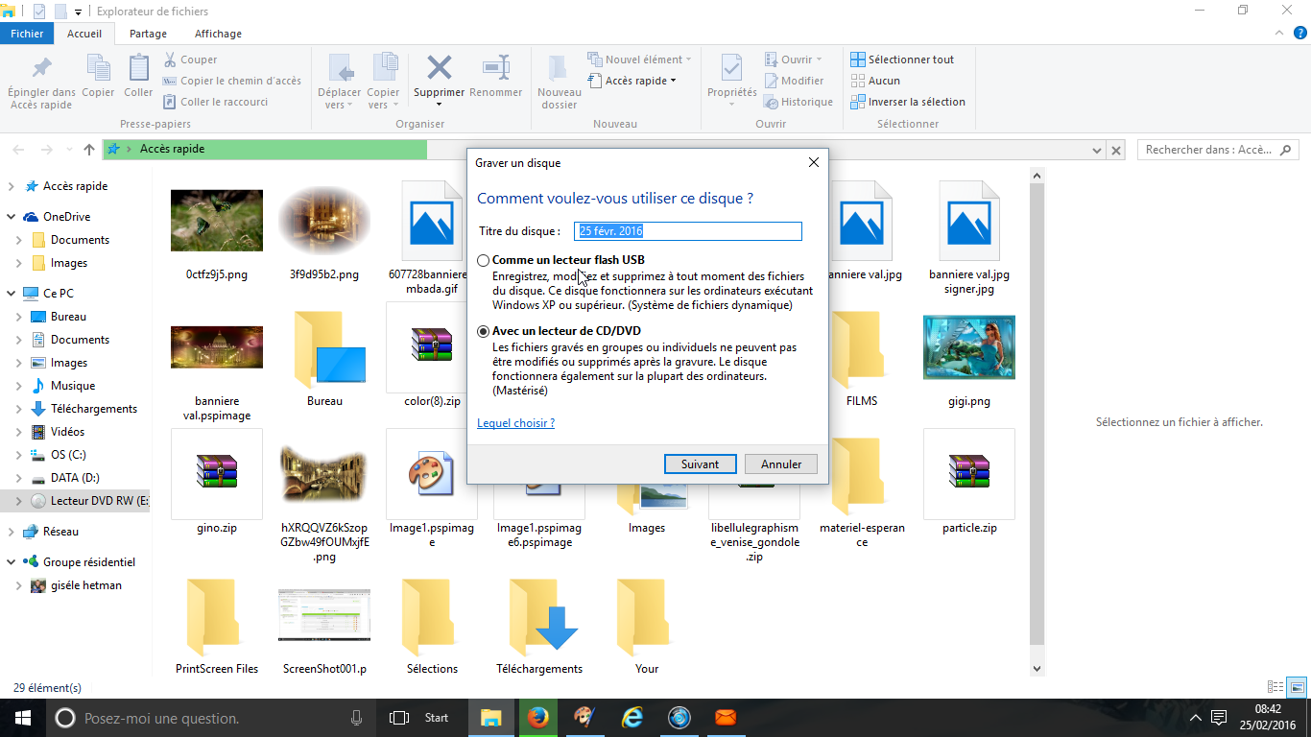1311x737 pixels.
Task: Click the Propriétés ribbon icon
Action: pyautogui.click(x=732, y=69)
